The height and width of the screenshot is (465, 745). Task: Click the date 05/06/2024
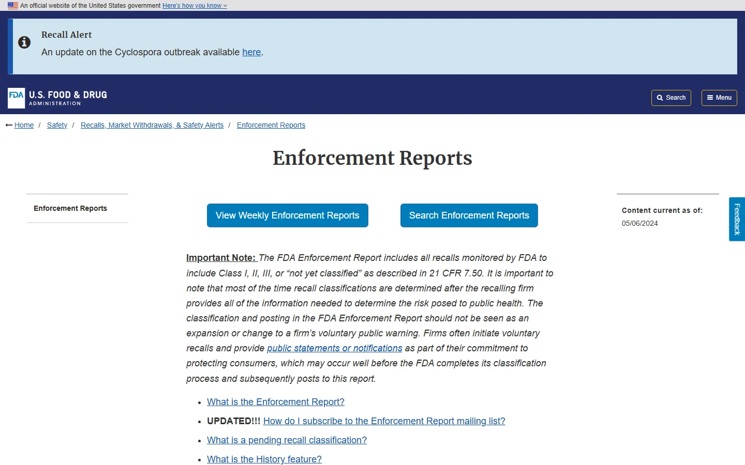tap(640, 223)
